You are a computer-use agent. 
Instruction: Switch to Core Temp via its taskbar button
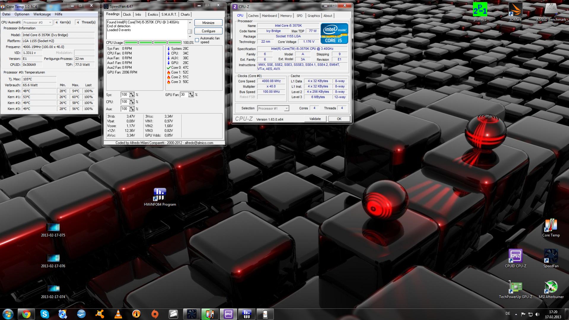(x=210, y=314)
